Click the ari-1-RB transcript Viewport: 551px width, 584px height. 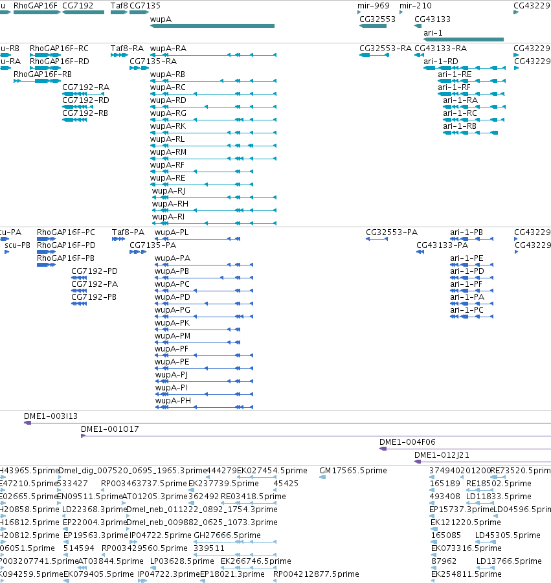click(x=471, y=133)
